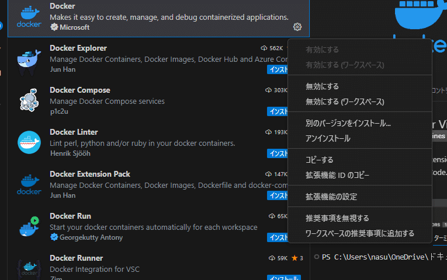The width and height of the screenshot is (447, 280).
Task: Click Georgekutty Antony verified publisher badge
Action: [x=54, y=237]
